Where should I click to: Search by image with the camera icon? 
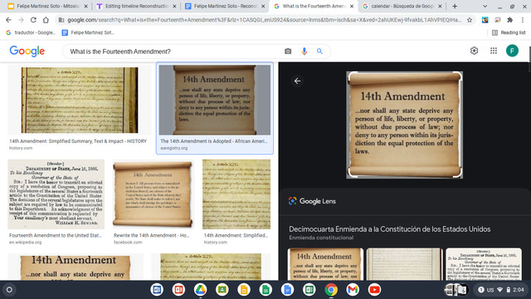(x=288, y=51)
